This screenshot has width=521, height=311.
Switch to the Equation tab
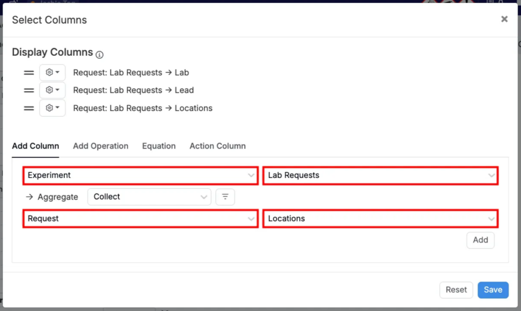pos(159,146)
